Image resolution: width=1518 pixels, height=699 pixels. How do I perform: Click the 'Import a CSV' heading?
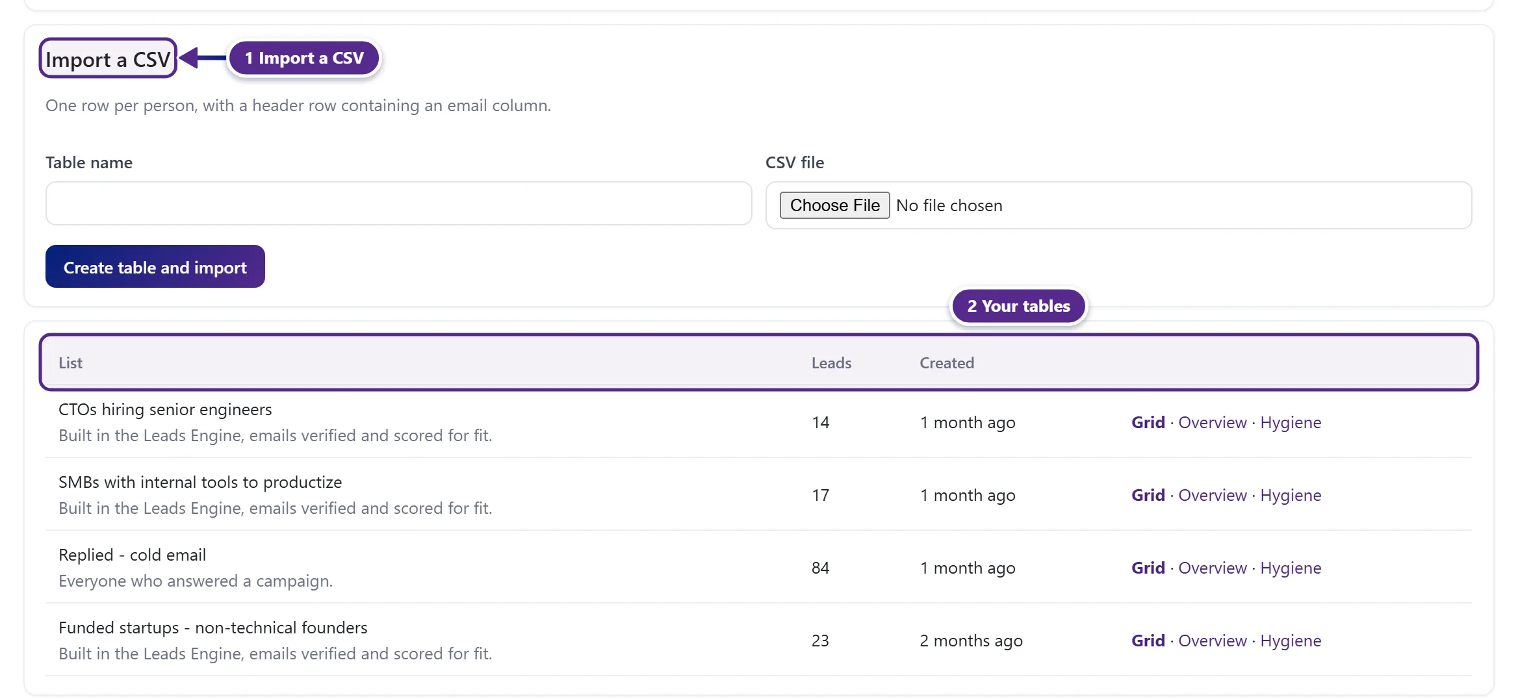108,59
